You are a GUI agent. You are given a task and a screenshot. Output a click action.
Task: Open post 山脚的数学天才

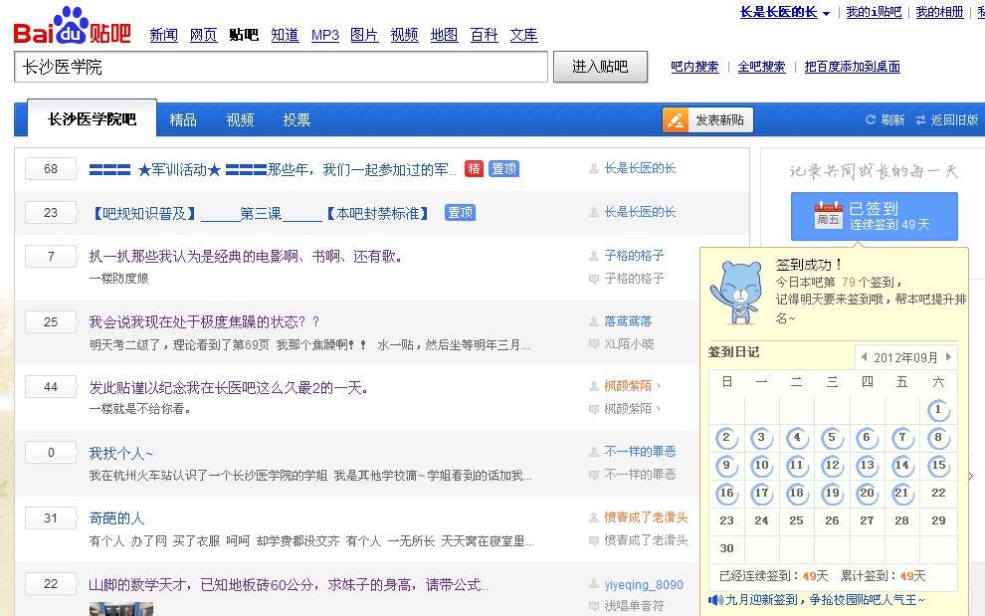click(289, 584)
